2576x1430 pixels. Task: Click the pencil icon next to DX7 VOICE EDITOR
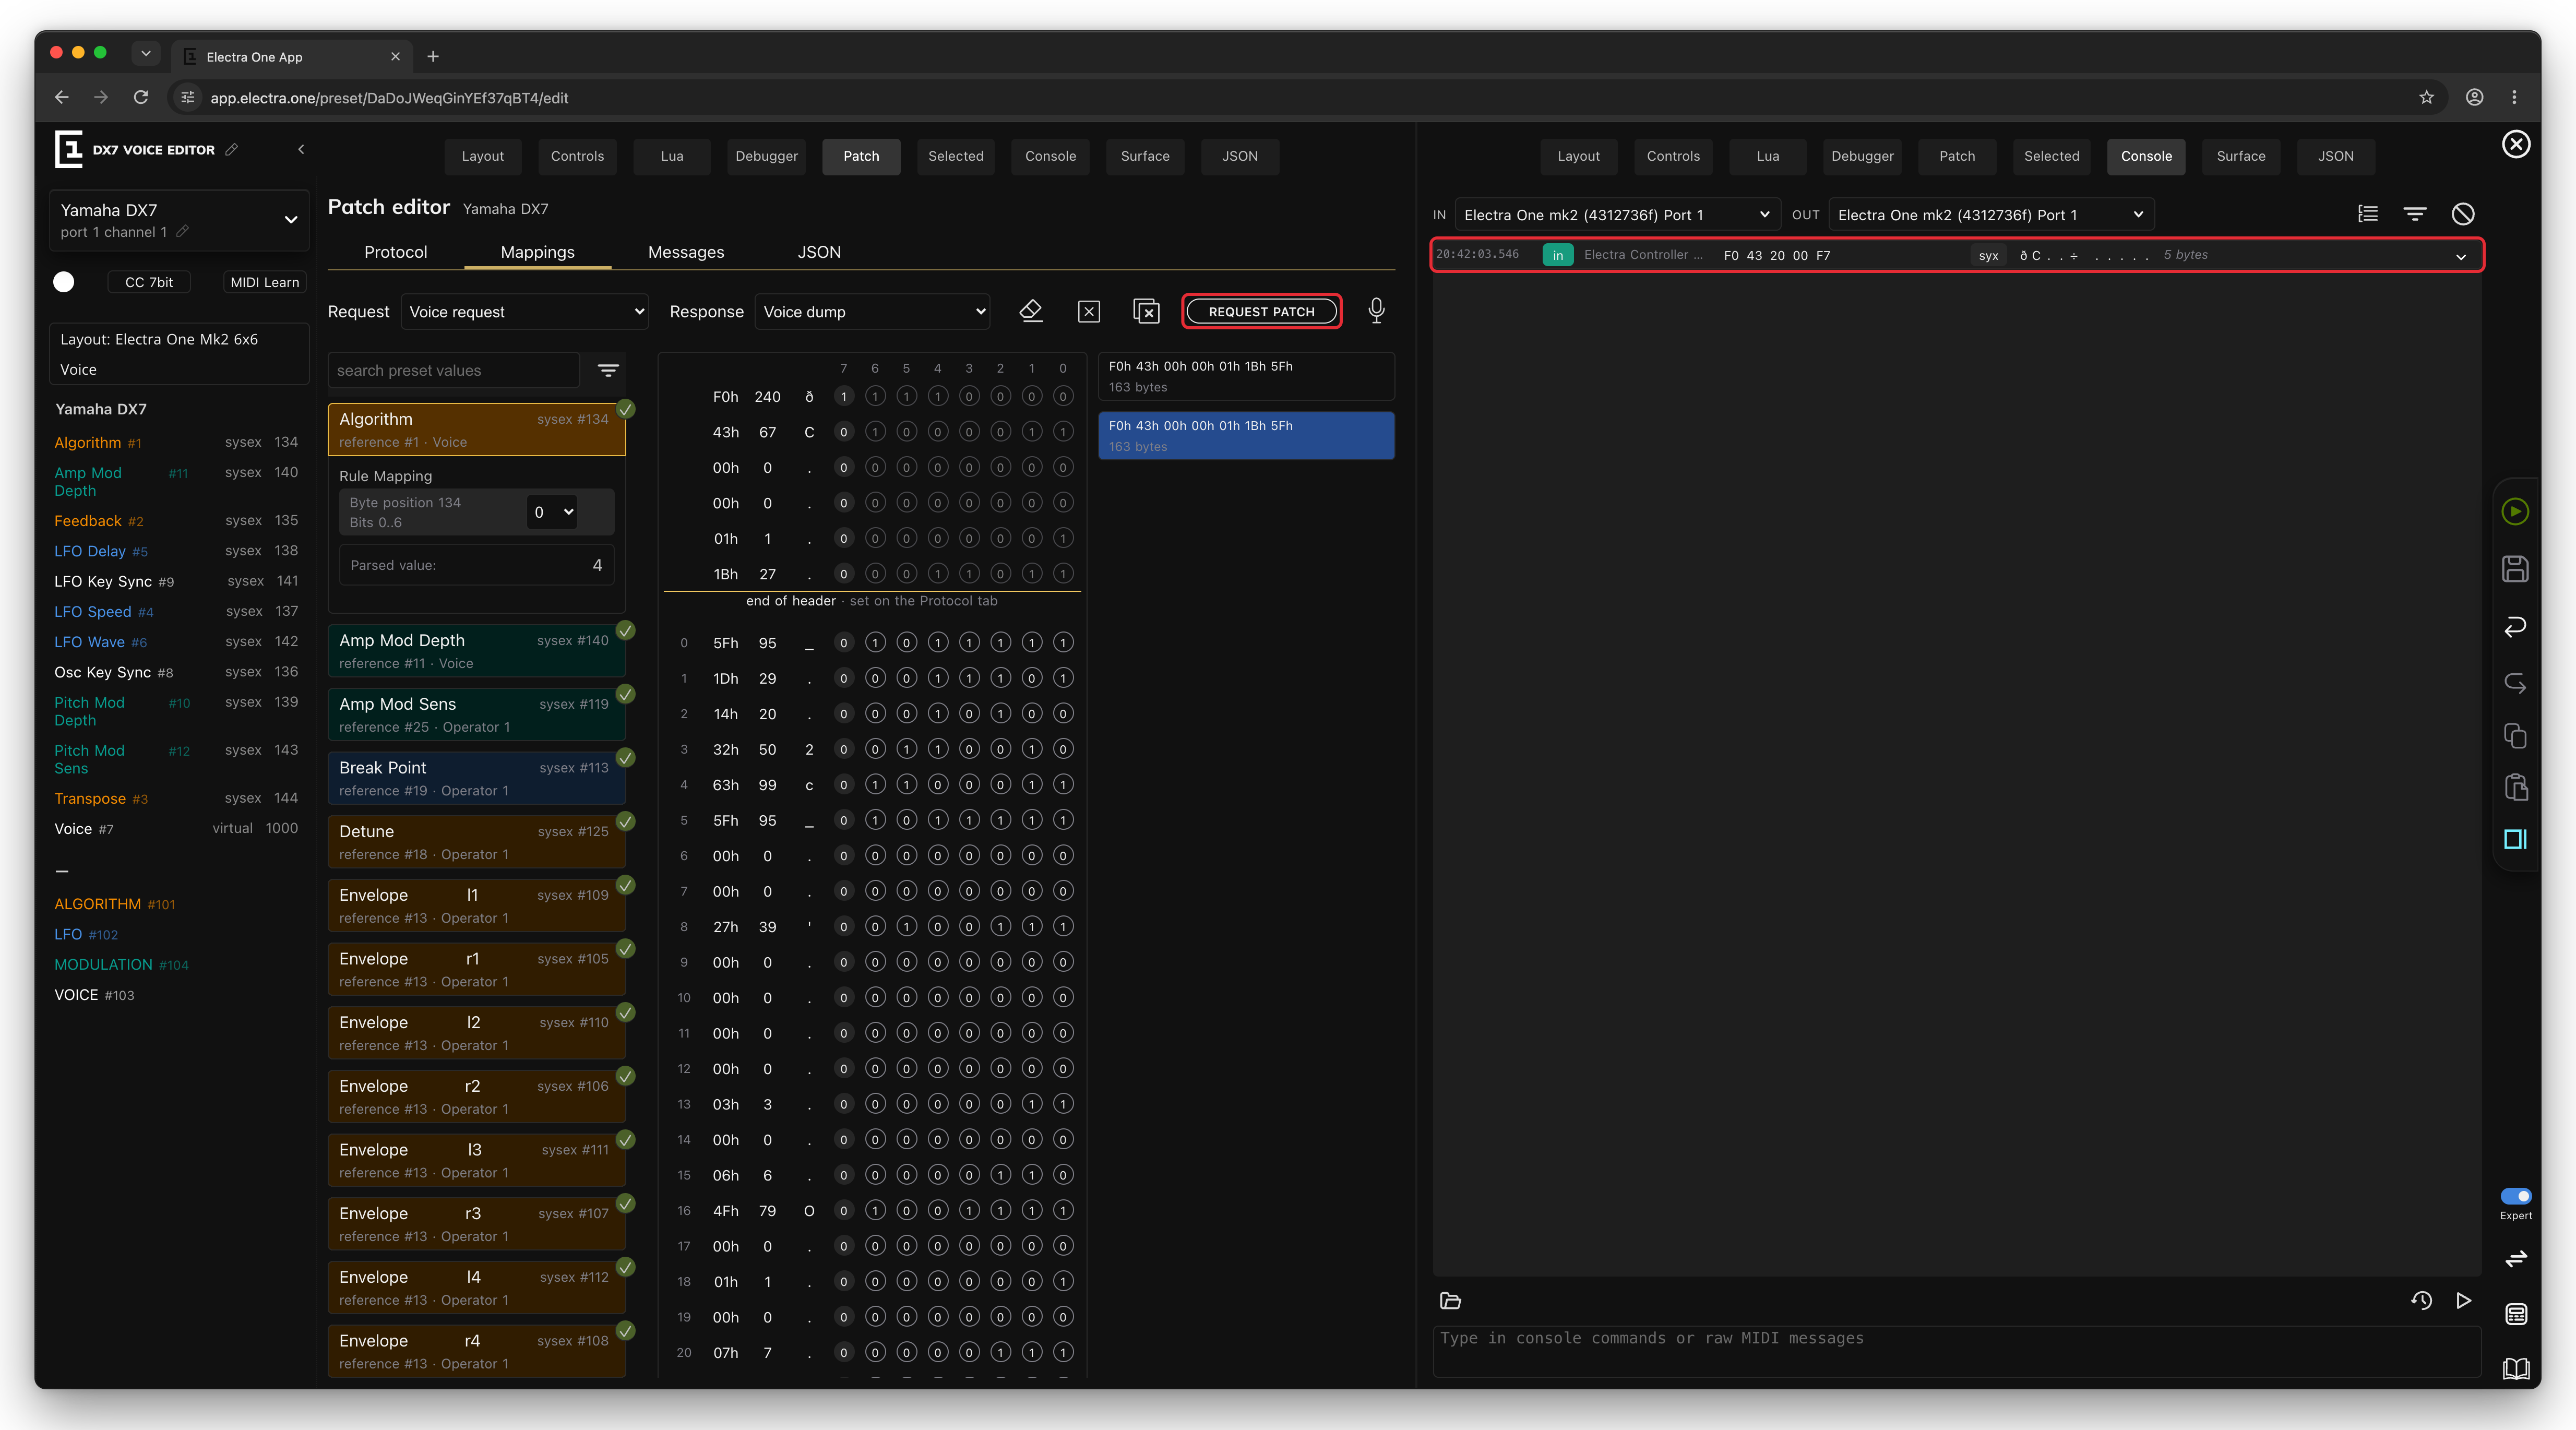(x=232, y=149)
